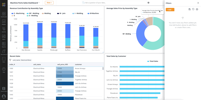201x100 pixels.
Task: Open the Reports sidebar icon
Action: pos(4,44)
